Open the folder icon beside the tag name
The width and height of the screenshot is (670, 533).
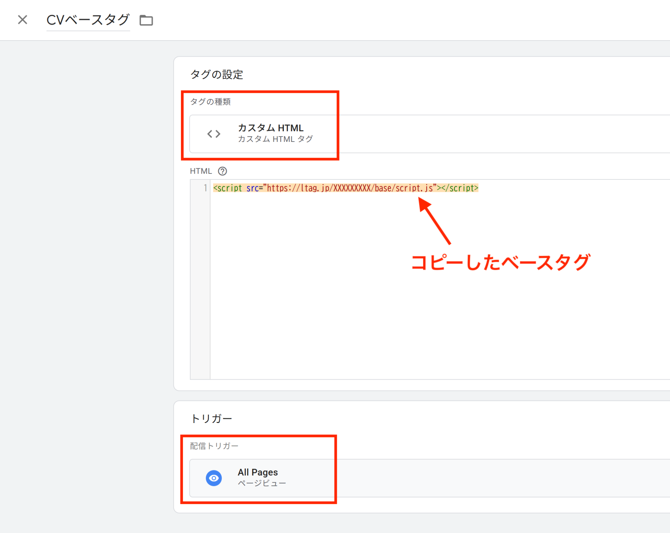pyautogui.click(x=146, y=20)
